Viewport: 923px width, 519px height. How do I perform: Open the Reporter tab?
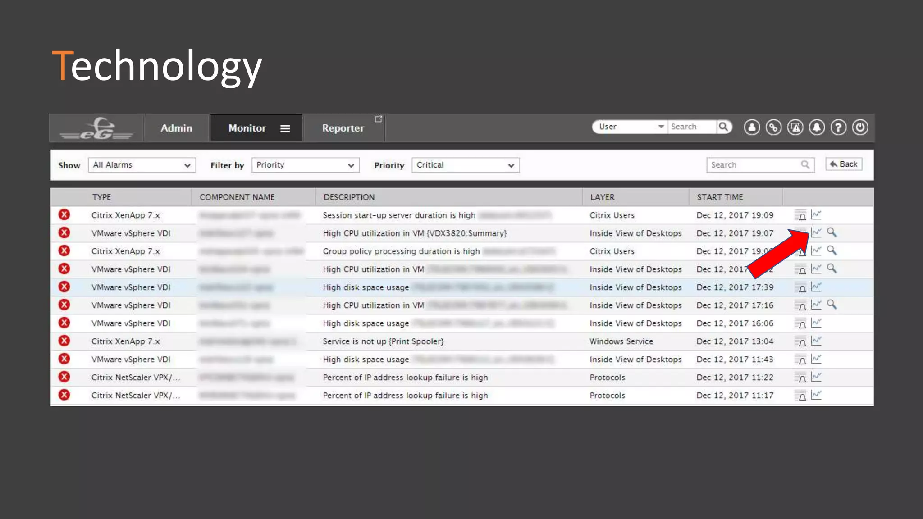click(343, 128)
